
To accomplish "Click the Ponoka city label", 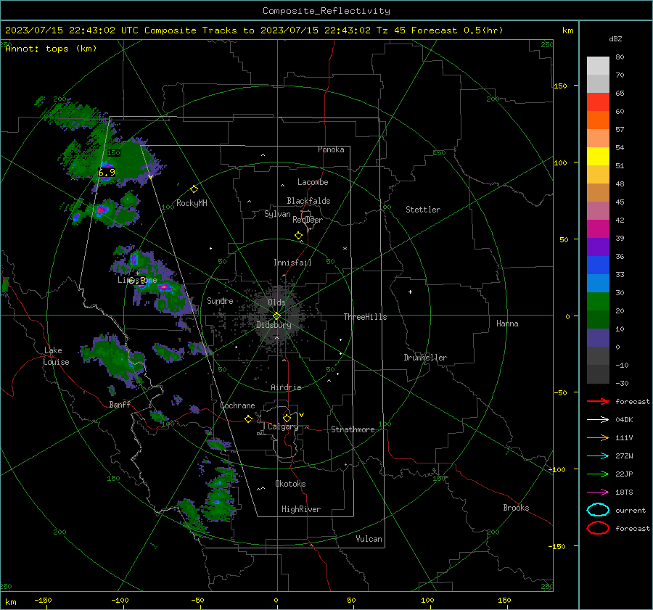I will 331,149.
